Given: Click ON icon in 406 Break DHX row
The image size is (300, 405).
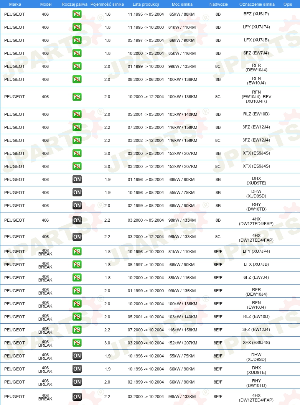Looking at the screenshot, I should [77, 369].
